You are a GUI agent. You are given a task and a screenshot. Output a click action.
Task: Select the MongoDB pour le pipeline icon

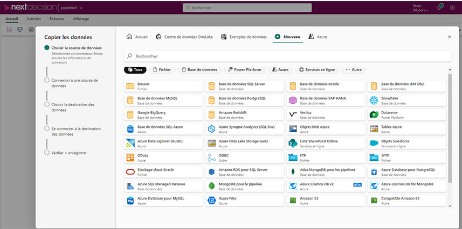coord(211,186)
